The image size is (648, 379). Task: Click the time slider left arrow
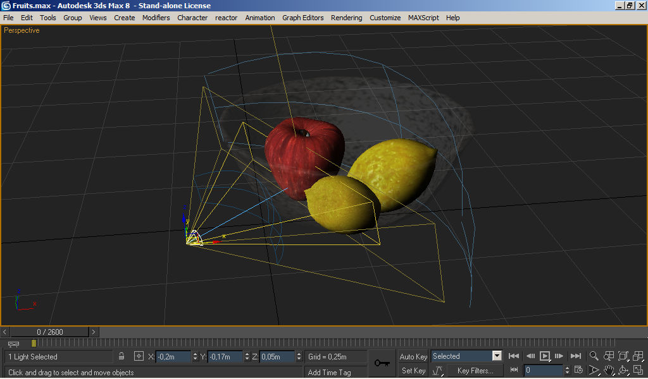[4, 332]
